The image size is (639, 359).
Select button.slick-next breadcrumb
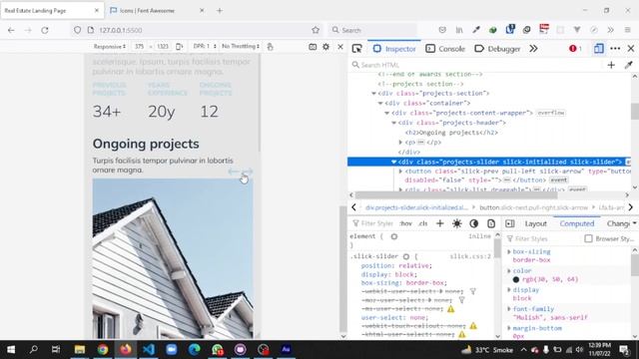click(x=533, y=207)
